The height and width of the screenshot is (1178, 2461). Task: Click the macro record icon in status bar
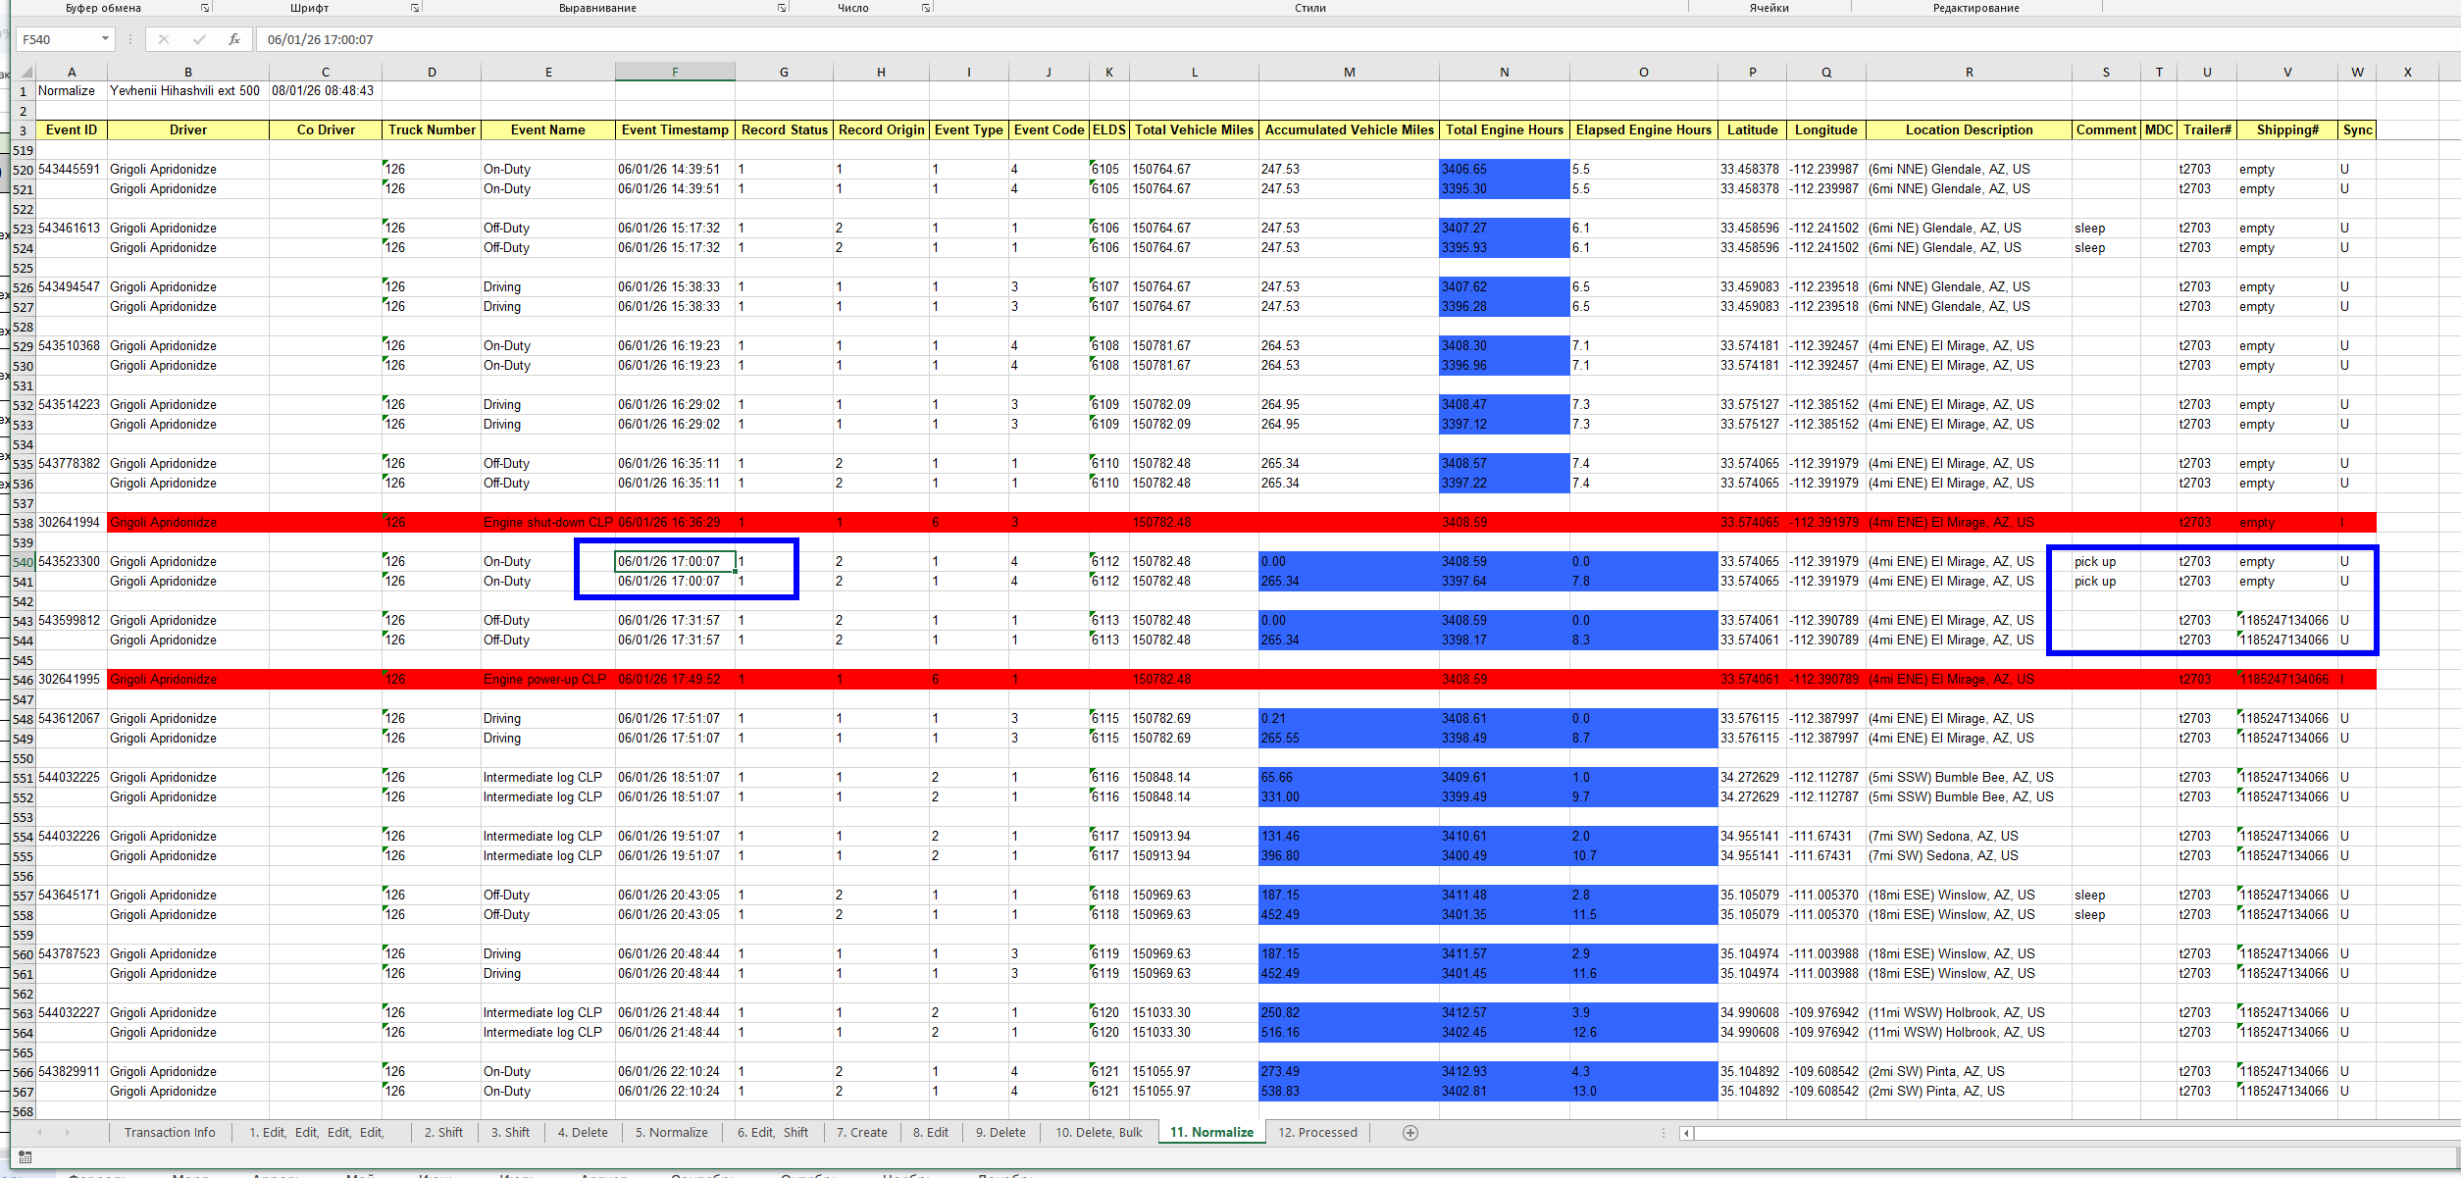click(x=25, y=1157)
